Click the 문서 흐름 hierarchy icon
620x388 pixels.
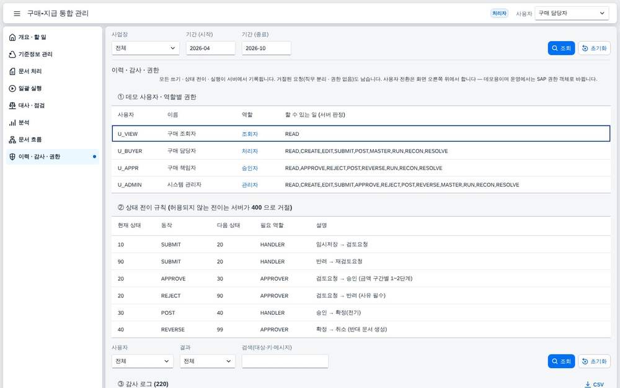[12, 139]
